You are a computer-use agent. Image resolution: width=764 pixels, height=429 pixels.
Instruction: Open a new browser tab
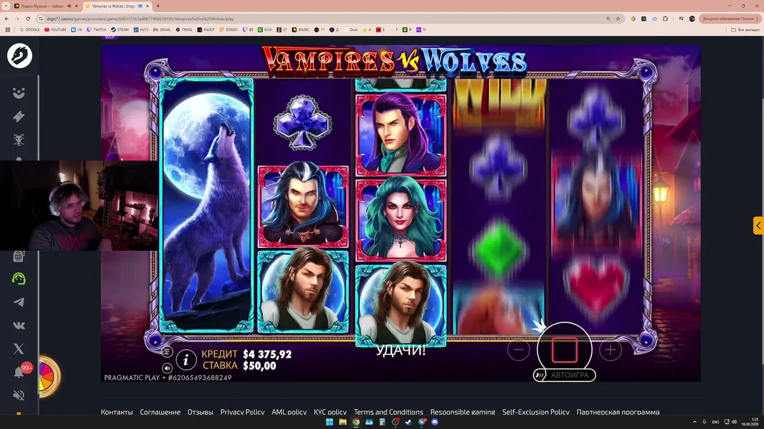pyautogui.click(x=158, y=6)
